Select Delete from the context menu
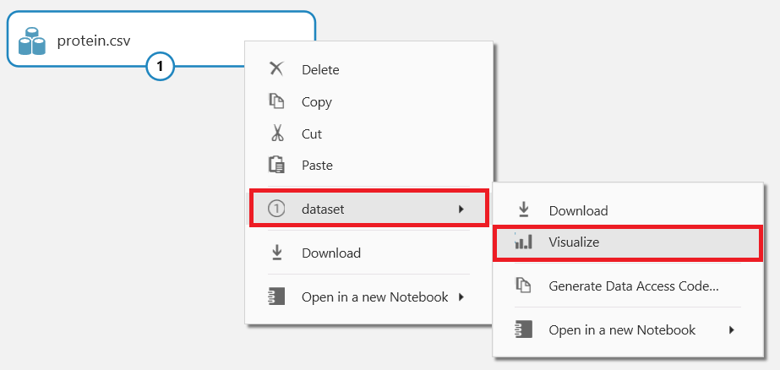 coord(320,70)
